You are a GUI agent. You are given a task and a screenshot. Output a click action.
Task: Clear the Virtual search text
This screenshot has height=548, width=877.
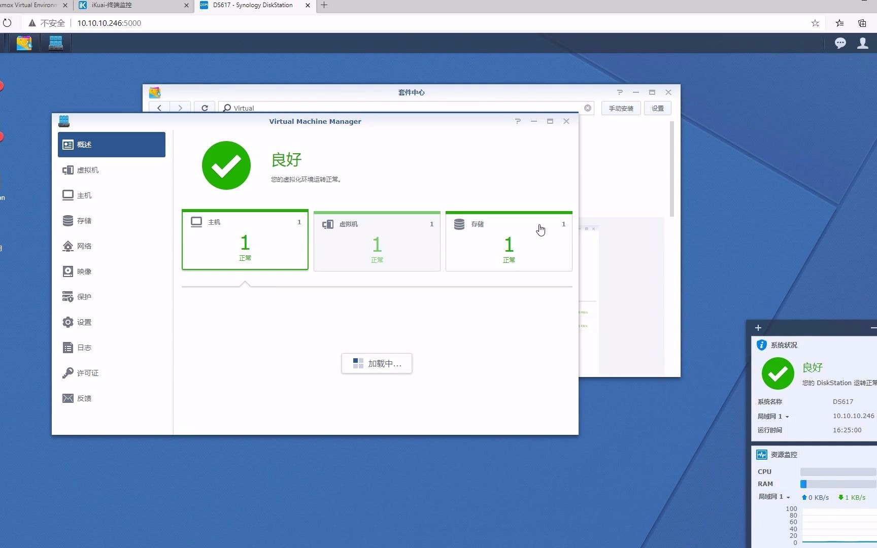pyautogui.click(x=588, y=108)
